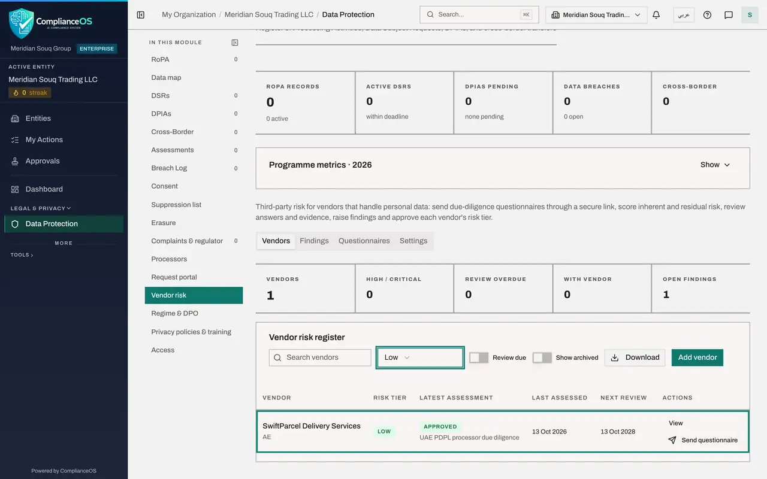Switch to the Findings tab
The width and height of the screenshot is (767, 479).
point(314,241)
